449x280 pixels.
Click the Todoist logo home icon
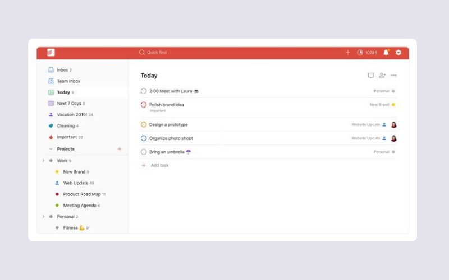point(51,53)
